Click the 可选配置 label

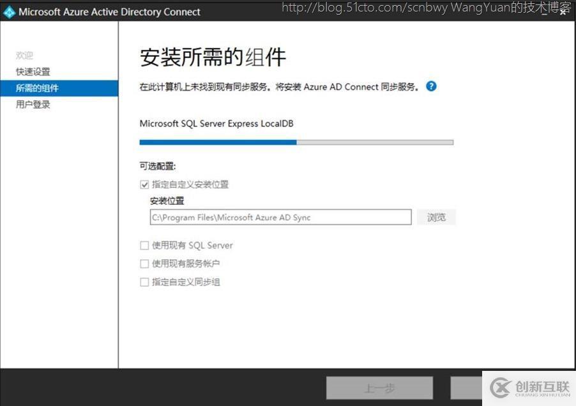tap(158, 166)
